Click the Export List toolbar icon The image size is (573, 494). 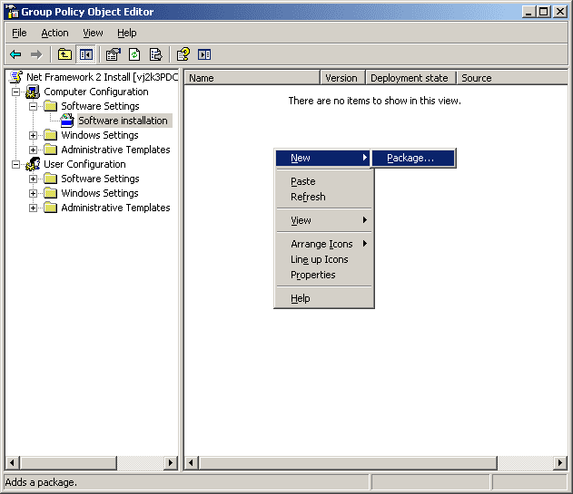[x=155, y=54]
